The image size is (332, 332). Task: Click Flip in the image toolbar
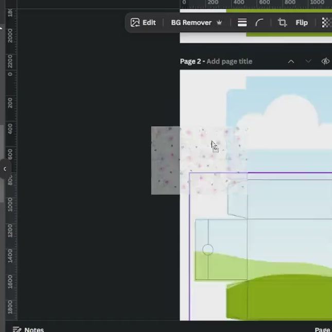click(302, 23)
